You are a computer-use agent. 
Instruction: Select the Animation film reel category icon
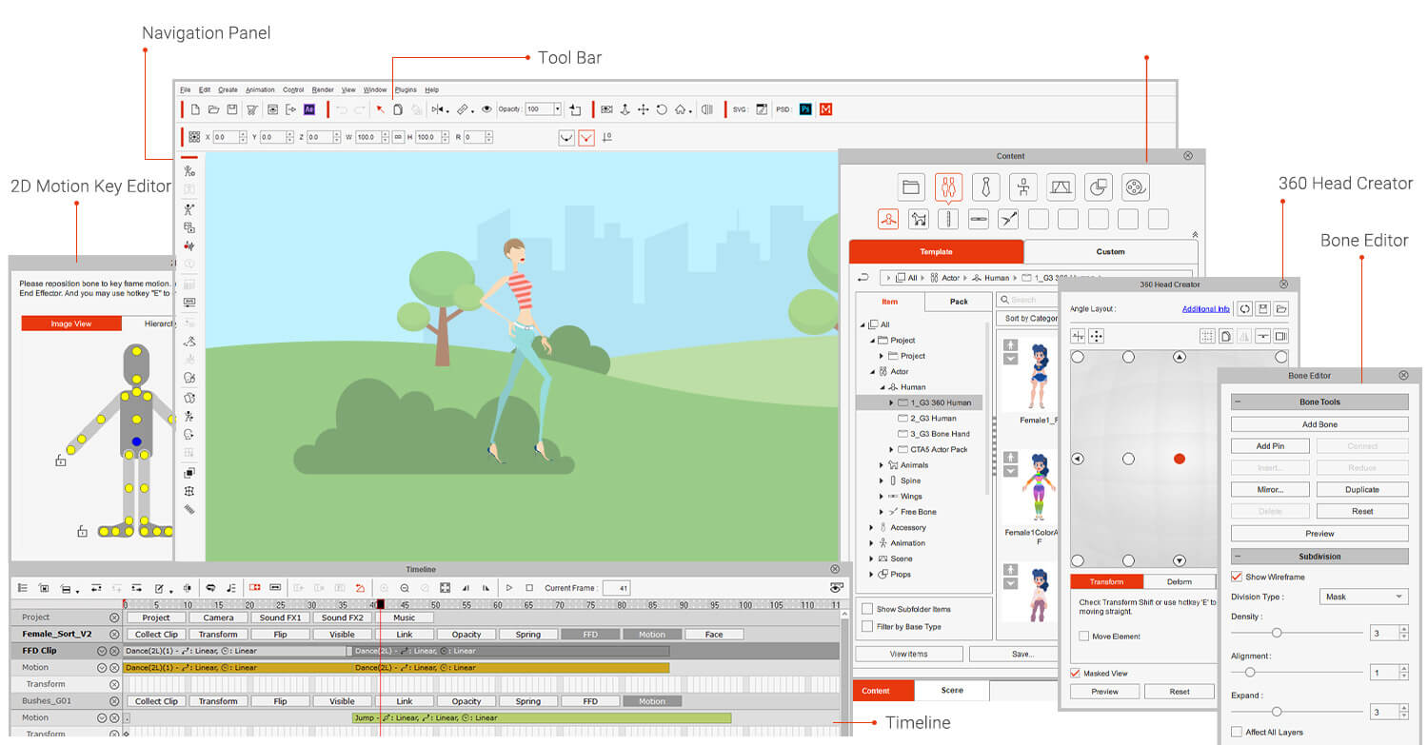1135,186
